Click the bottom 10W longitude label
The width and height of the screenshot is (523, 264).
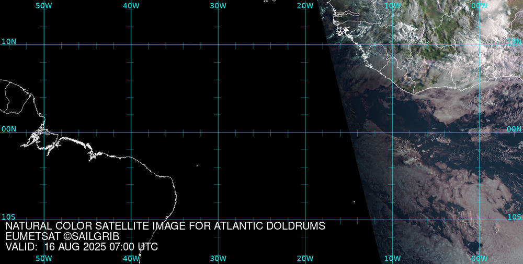click(x=392, y=258)
